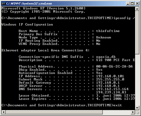141x116 pixels.
Task: Click the DNS suffix opasia.dk
Action: 106,57
